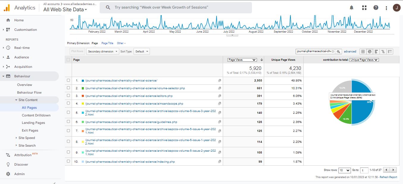Screen dimensions: 403x184
Task: Open the Help question mark icon
Action: (376, 8)
